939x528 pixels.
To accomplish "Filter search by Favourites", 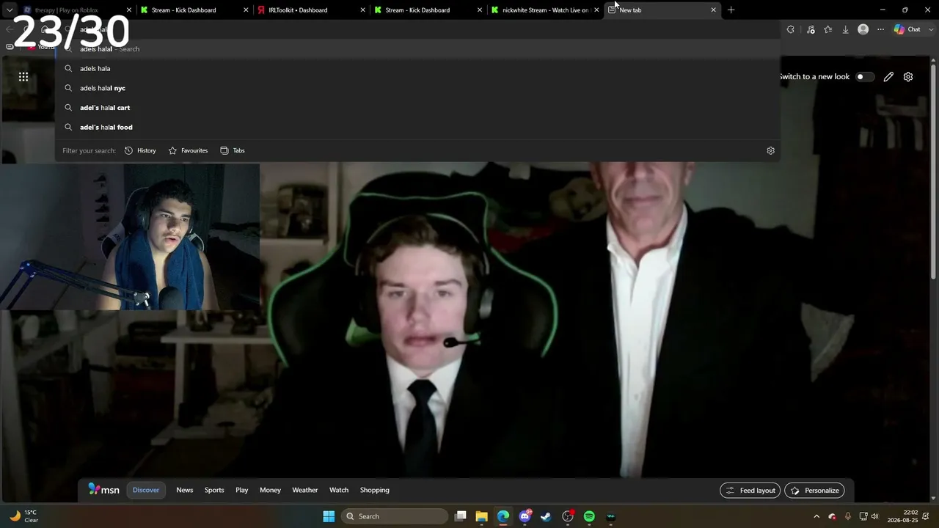I will tap(188, 150).
